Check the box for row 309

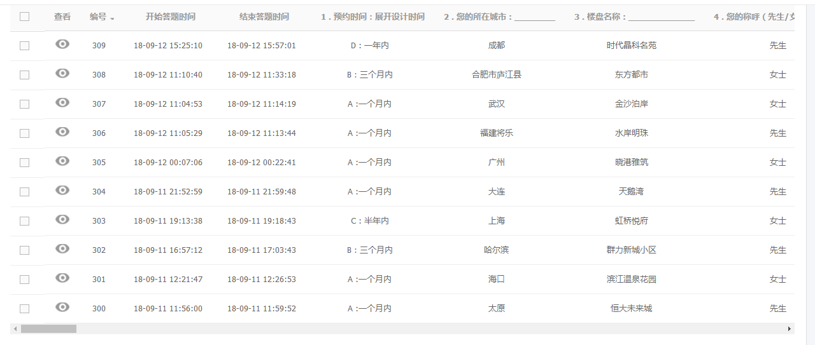(24, 46)
